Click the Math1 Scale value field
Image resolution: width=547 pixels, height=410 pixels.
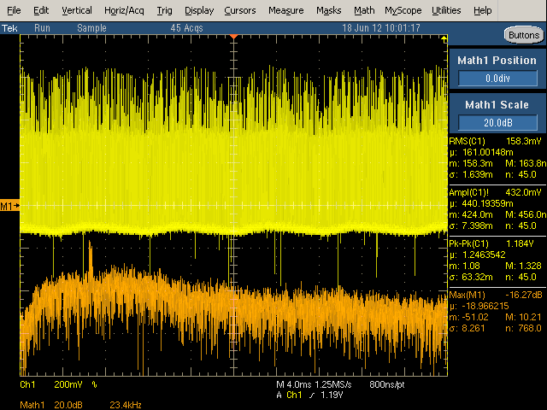click(497, 121)
